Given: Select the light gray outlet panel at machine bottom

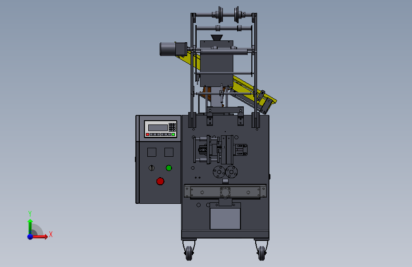Looking at the screenshot, I should pyautogui.click(x=225, y=219).
